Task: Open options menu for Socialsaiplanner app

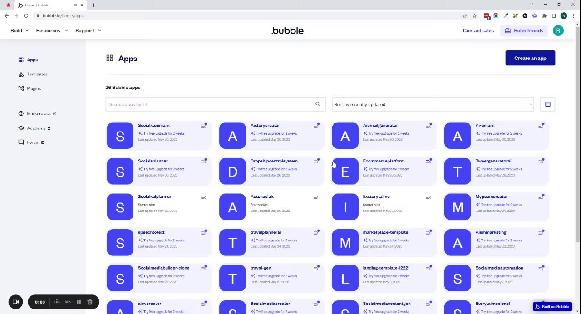Action: 203,197
